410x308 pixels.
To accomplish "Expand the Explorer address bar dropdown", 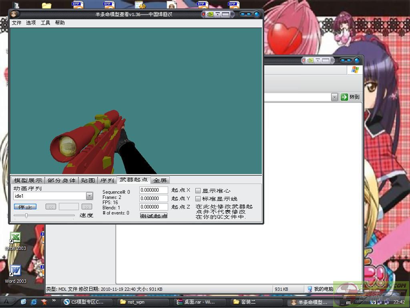I will (x=334, y=97).
